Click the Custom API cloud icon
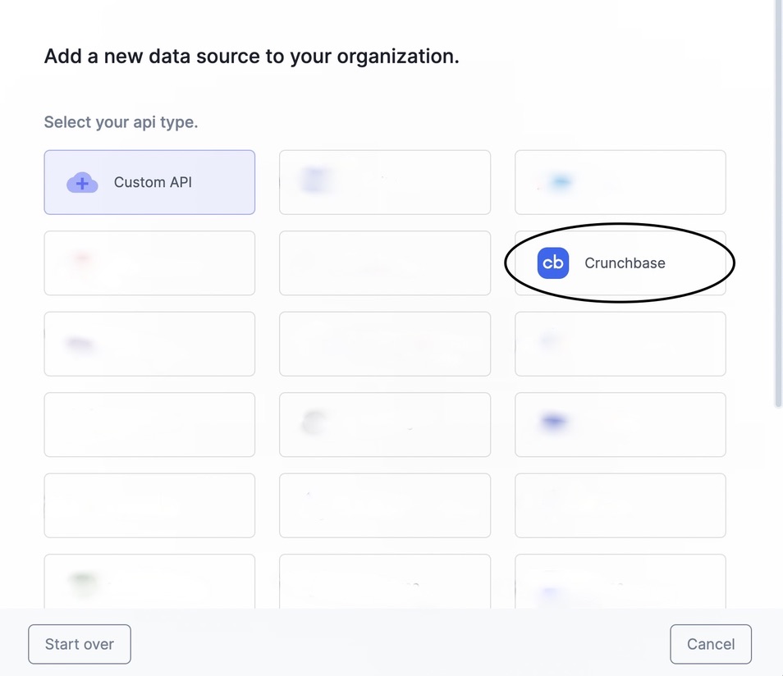The height and width of the screenshot is (676, 783). (x=82, y=182)
